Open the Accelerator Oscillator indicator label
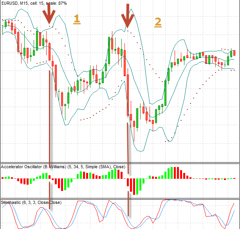 (x=63, y=167)
